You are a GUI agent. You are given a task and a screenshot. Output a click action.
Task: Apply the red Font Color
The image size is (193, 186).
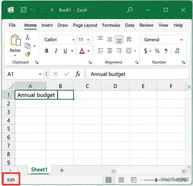point(82,51)
